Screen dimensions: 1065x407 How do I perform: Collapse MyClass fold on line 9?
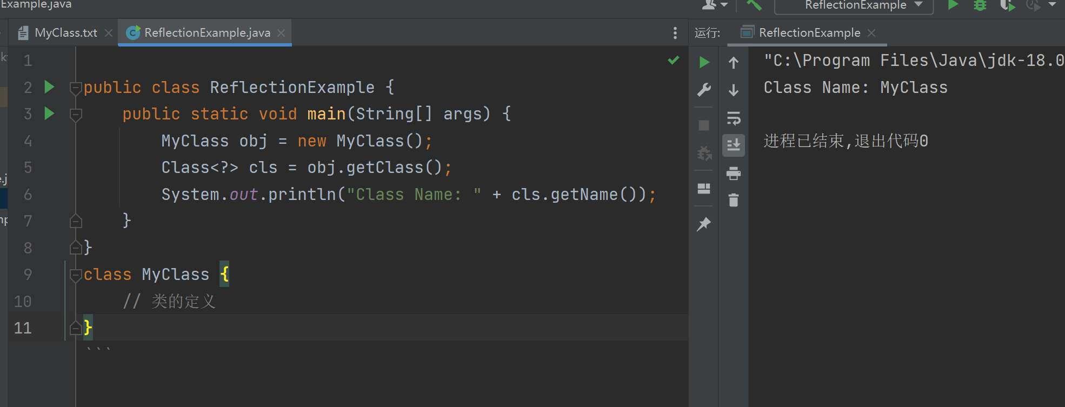tap(76, 275)
